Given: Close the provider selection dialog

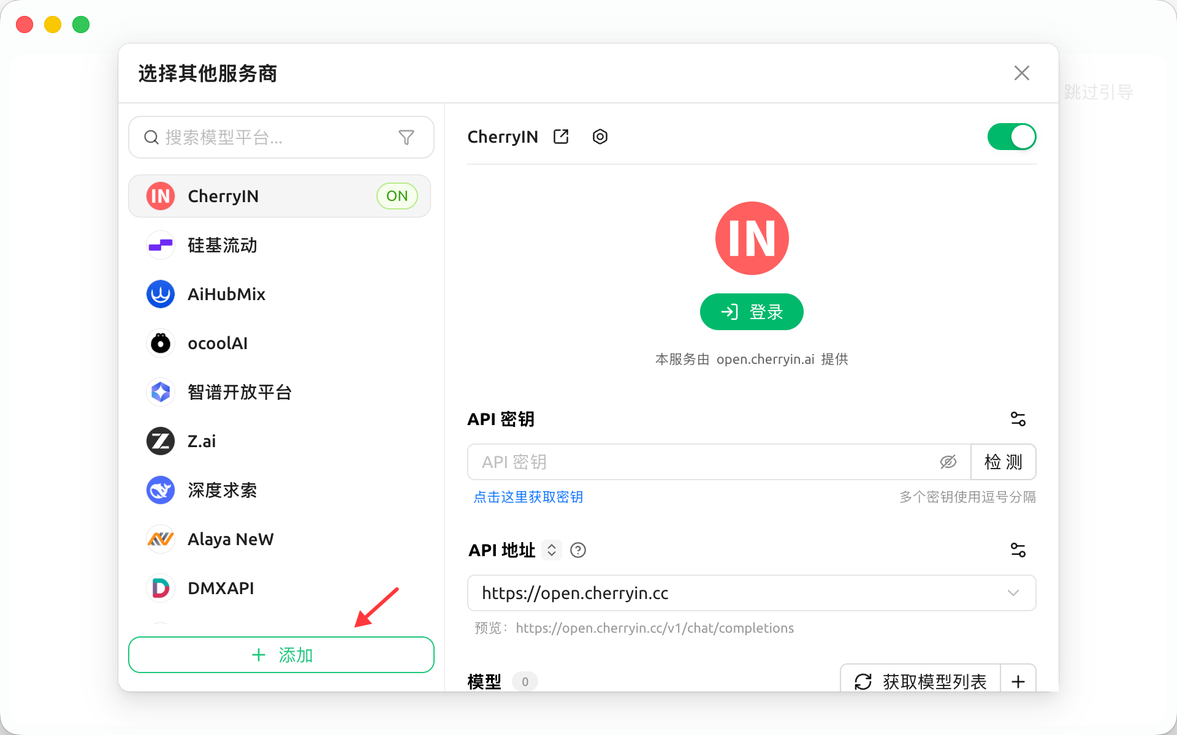Looking at the screenshot, I should (1021, 73).
